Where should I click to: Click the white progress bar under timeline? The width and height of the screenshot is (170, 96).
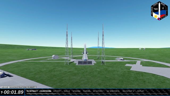(x=41, y=94)
